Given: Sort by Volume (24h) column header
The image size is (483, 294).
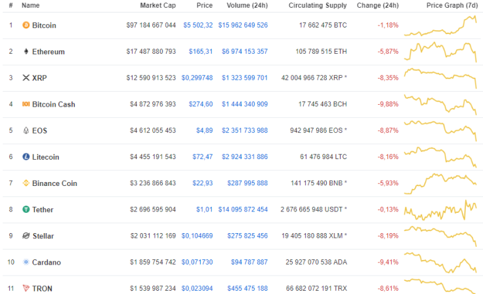Looking at the screenshot, I should pos(247,5).
